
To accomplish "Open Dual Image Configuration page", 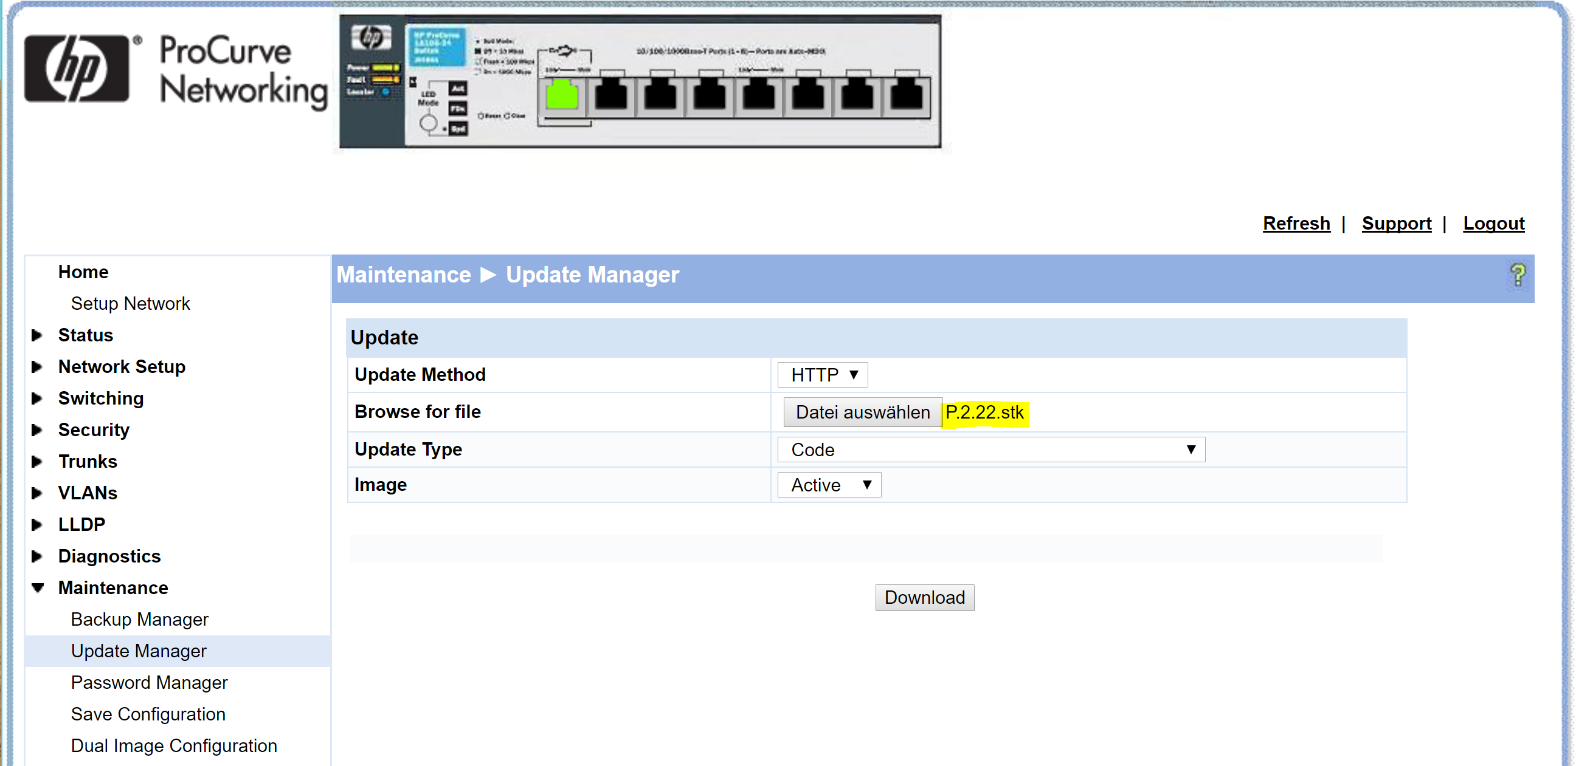I will 174,746.
